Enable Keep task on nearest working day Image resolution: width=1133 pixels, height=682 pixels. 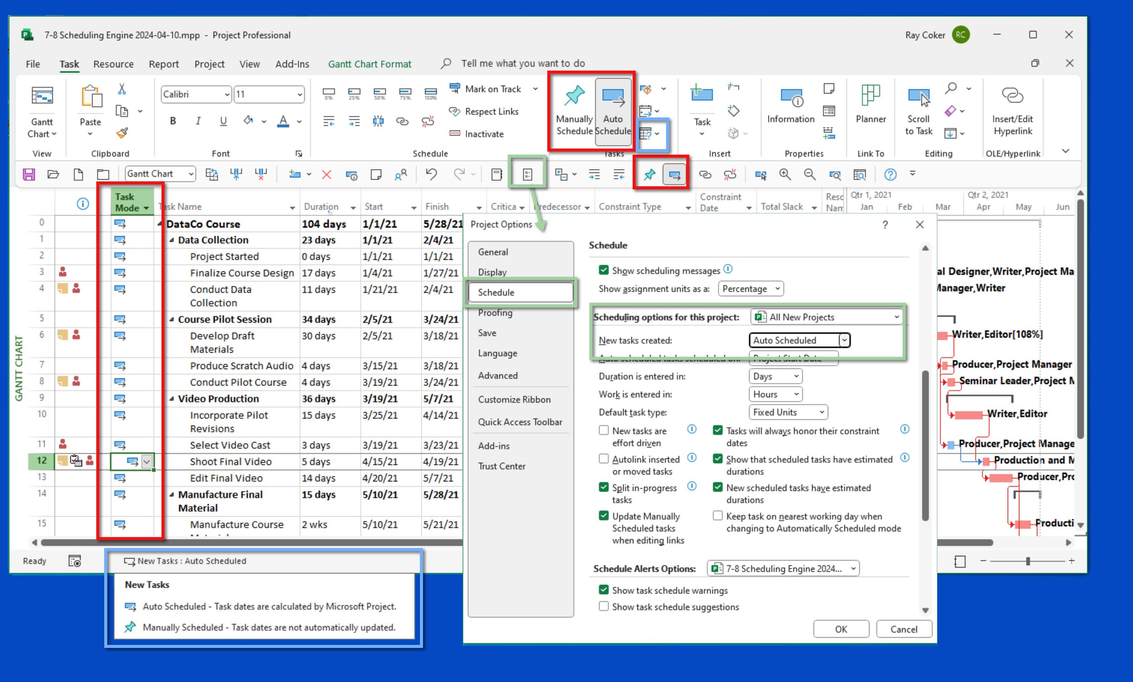(x=717, y=516)
